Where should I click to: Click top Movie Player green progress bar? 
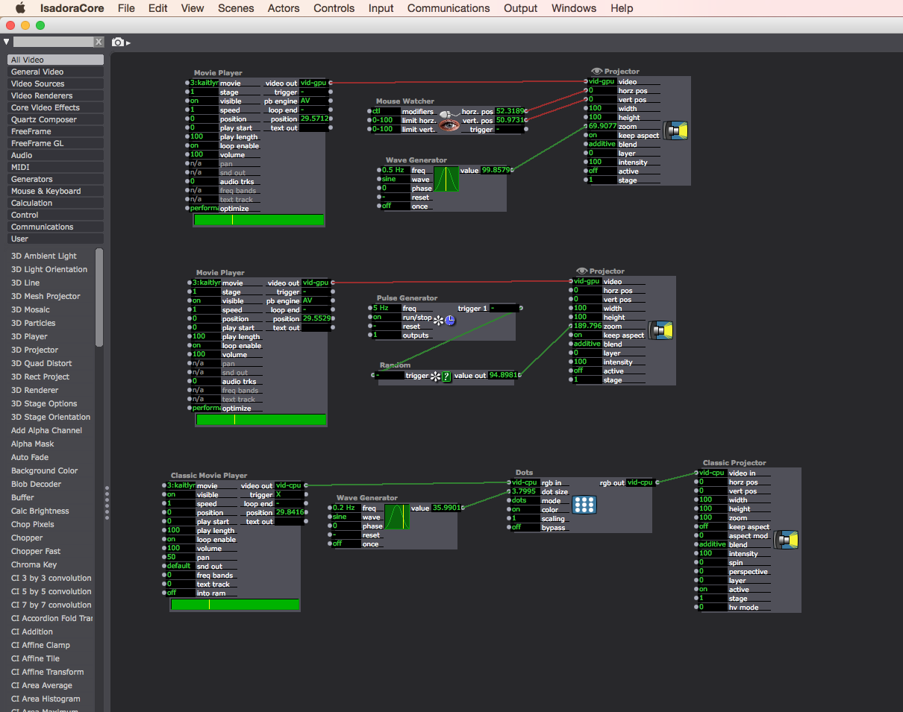(259, 220)
